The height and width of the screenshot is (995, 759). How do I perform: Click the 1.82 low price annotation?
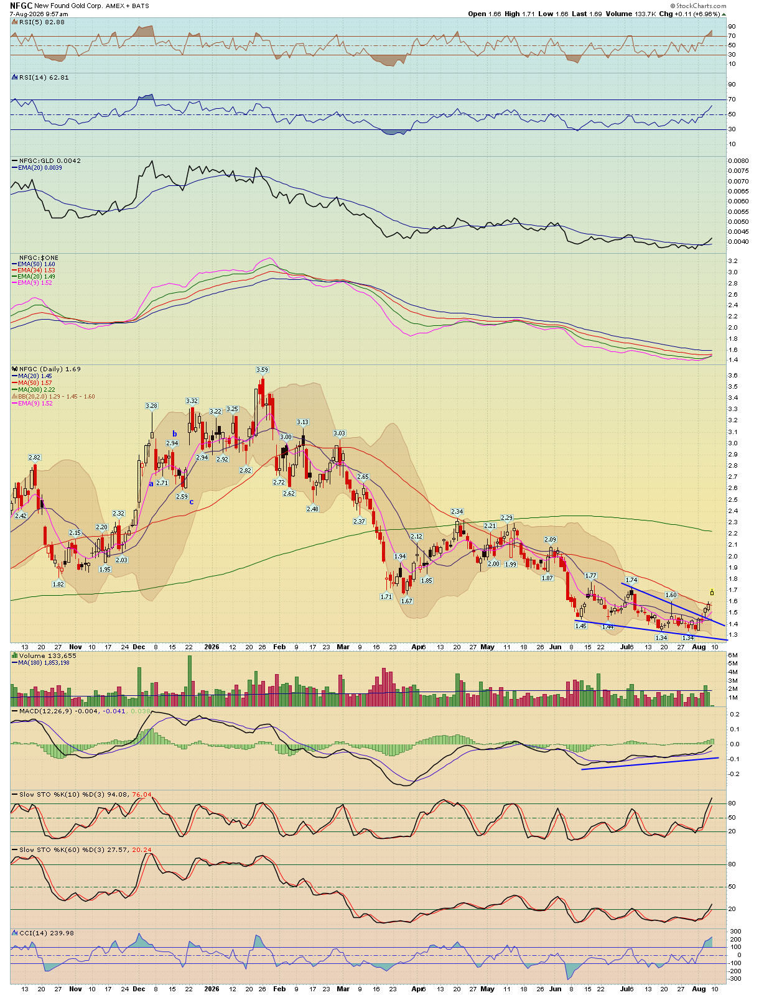coord(58,585)
